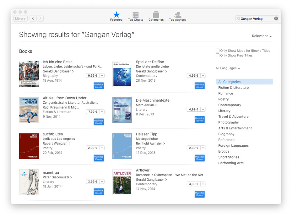Filter by Contemporary in the sidebar
The height and width of the screenshot is (217, 292).
230,105
